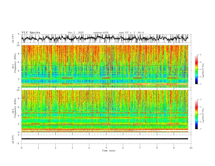Click the ch.2 spectrogram plot

point(105,111)
